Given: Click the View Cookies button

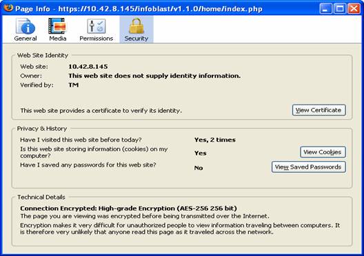Looking at the screenshot, I should [323, 152].
